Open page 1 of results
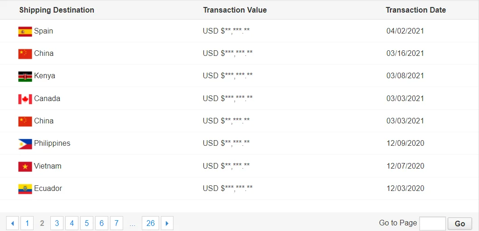 (x=27, y=224)
